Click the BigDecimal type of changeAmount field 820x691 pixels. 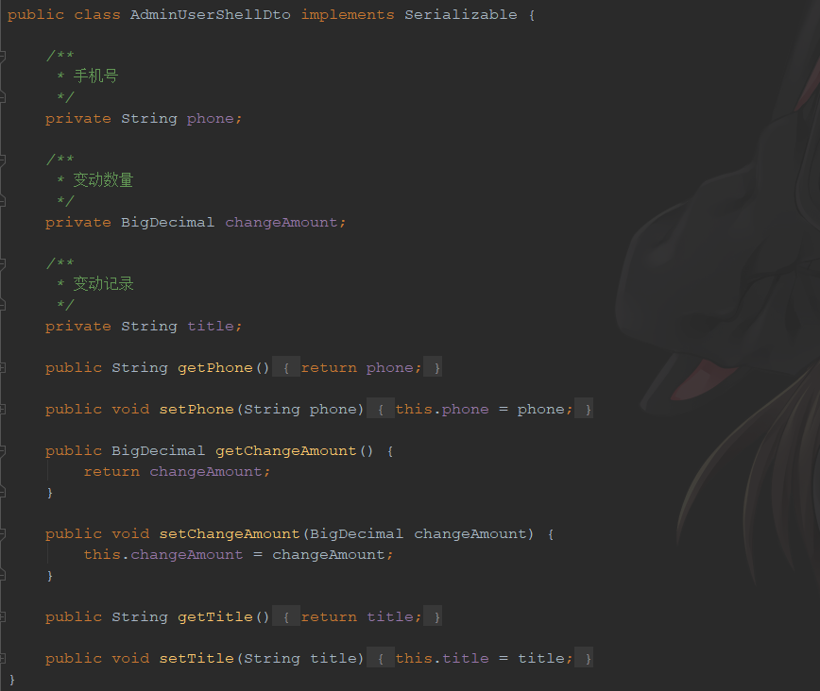click(x=167, y=222)
